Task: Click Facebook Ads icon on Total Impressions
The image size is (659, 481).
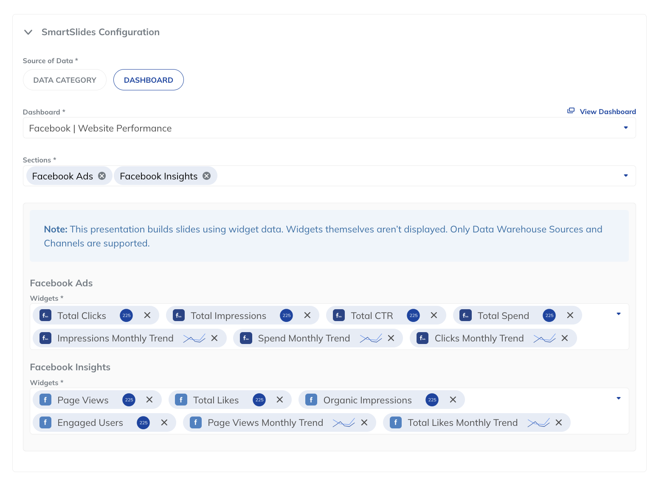Action: [x=179, y=315]
